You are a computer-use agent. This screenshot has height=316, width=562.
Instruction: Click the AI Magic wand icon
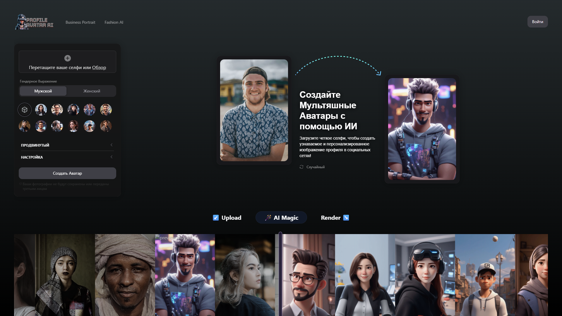coord(268,218)
